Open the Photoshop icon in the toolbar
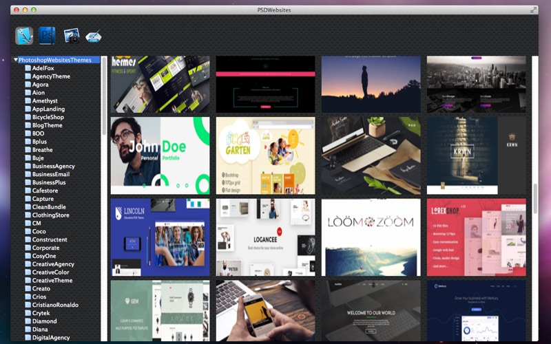 click(47, 36)
